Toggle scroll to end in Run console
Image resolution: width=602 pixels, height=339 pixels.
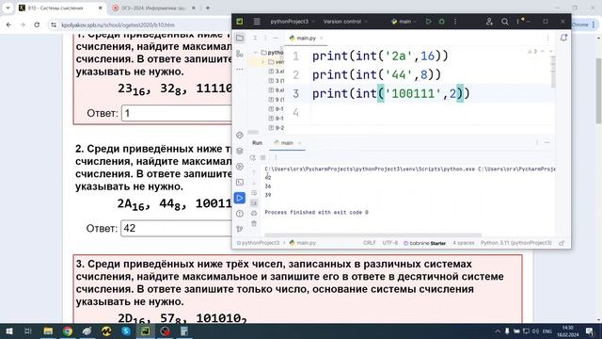pyautogui.click(x=254, y=203)
